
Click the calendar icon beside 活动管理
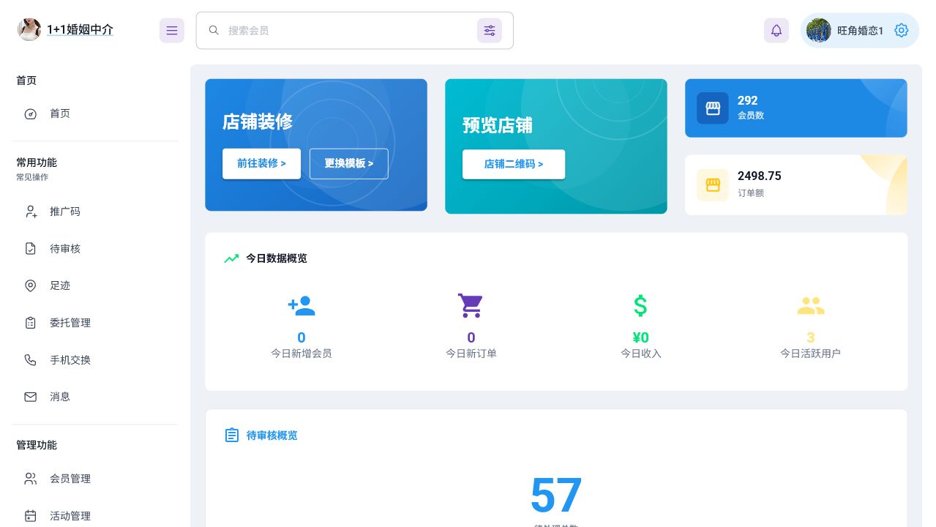click(30, 516)
